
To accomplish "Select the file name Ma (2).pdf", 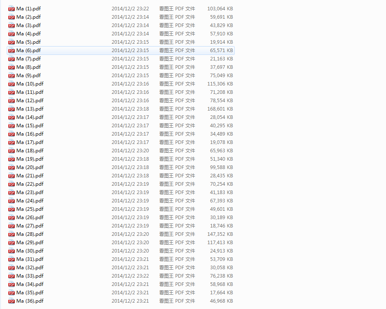I will pyautogui.click(x=29, y=17).
